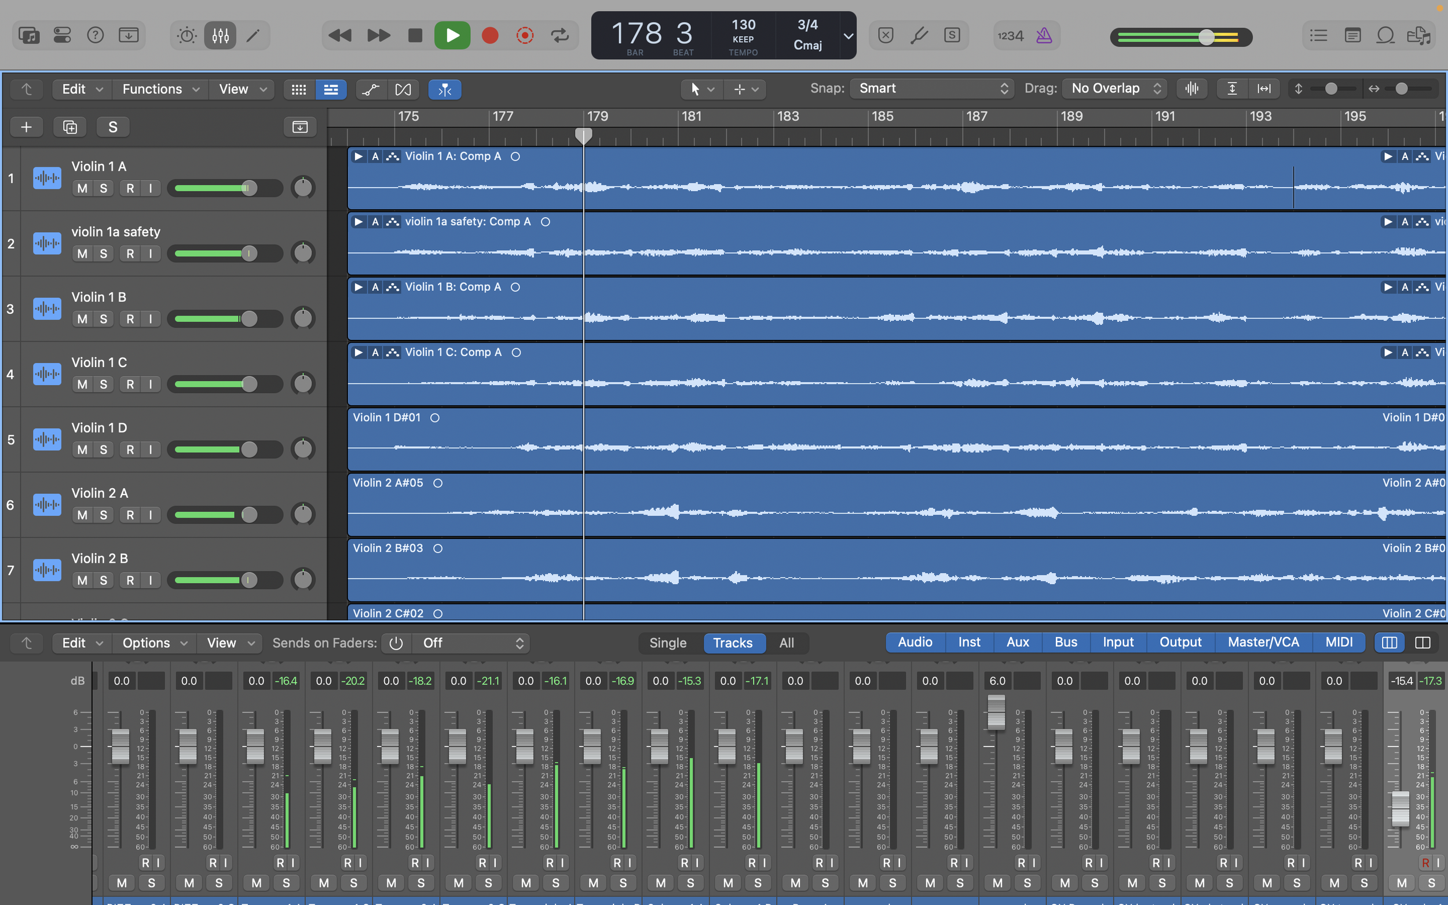The image size is (1448, 905).
Task: Toggle the Sends on Faders power button
Action: coord(396,643)
